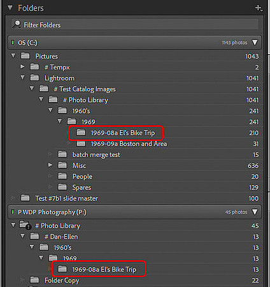Collapse the C: drive # Photo Library folder

pos(41,99)
